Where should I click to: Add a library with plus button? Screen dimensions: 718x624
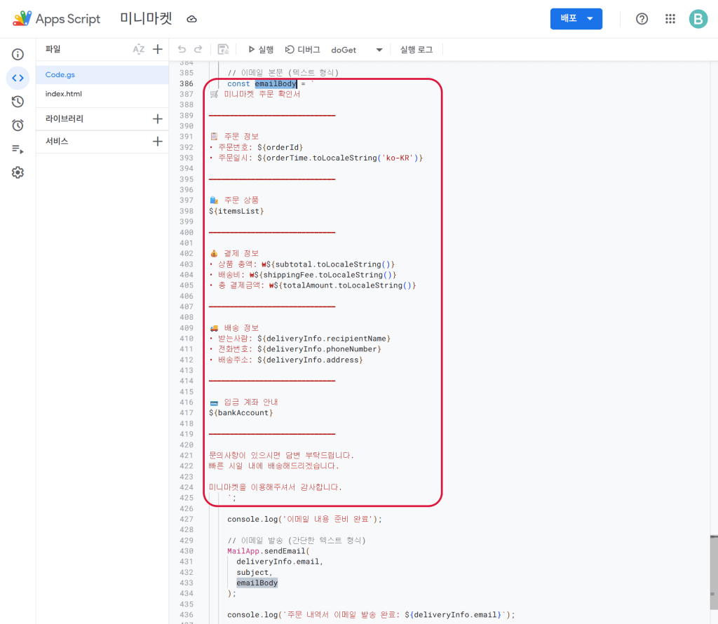pyautogui.click(x=158, y=119)
